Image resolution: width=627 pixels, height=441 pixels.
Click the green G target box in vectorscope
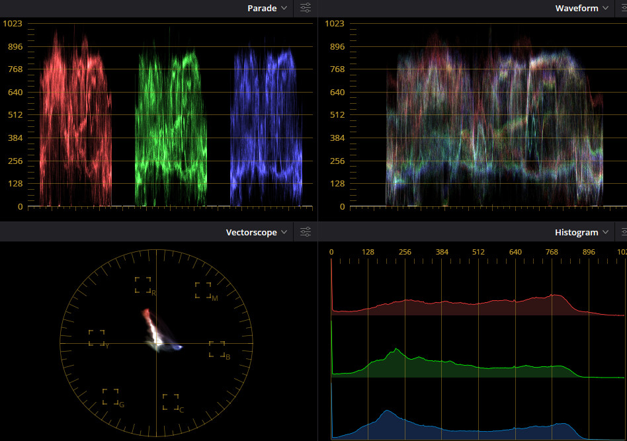(110, 397)
